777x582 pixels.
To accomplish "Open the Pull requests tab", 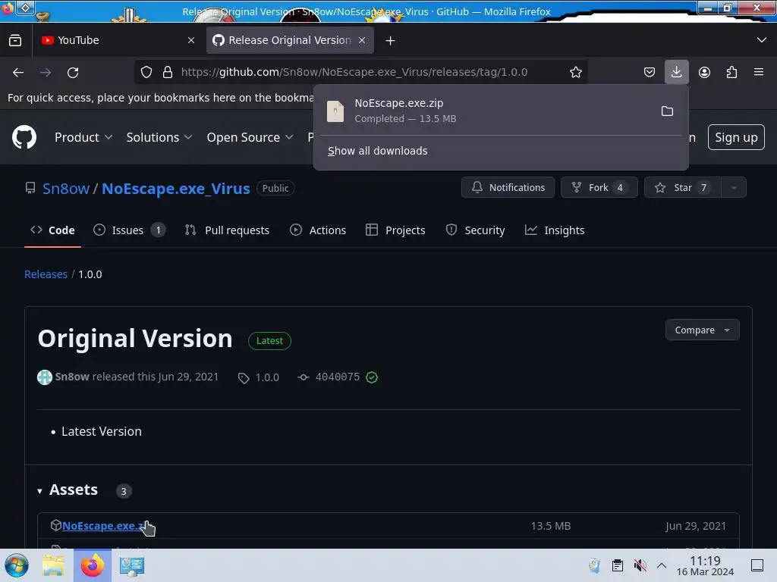I will click(x=227, y=230).
